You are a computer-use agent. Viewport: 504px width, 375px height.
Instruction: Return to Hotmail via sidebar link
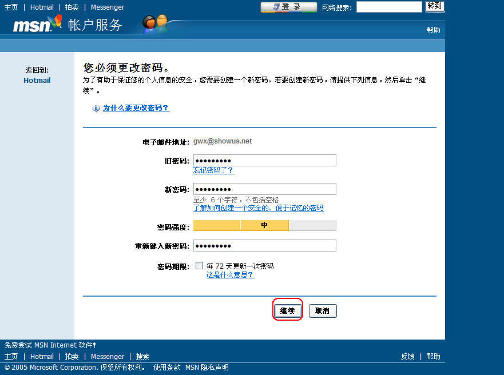point(37,80)
